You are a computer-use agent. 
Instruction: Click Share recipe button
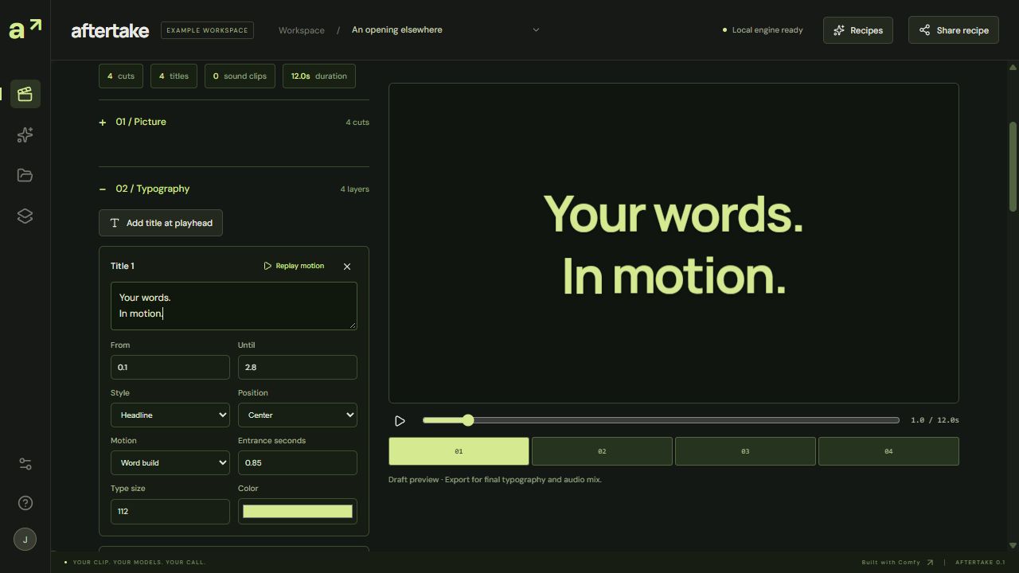pyautogui.click(x=953, y=30)
